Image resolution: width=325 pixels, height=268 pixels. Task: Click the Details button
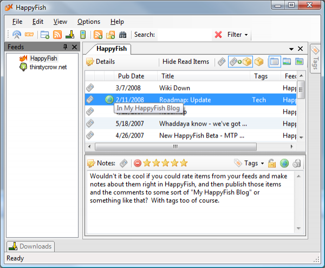[x=101, y=62]
